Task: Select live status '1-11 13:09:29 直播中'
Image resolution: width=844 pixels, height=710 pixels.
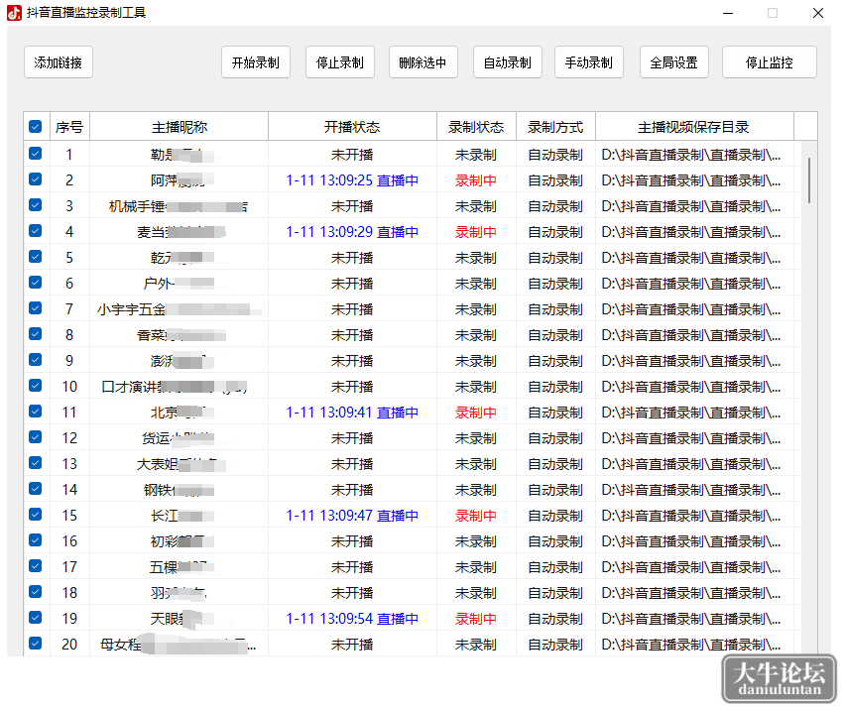Action: (352, 232)
